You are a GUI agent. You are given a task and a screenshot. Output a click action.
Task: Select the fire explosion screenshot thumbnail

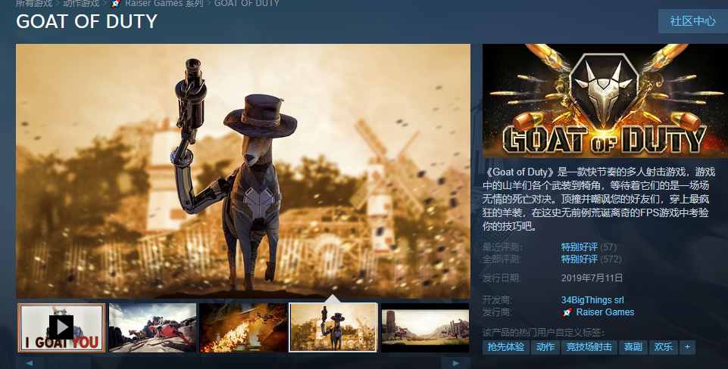click(243, 327)
